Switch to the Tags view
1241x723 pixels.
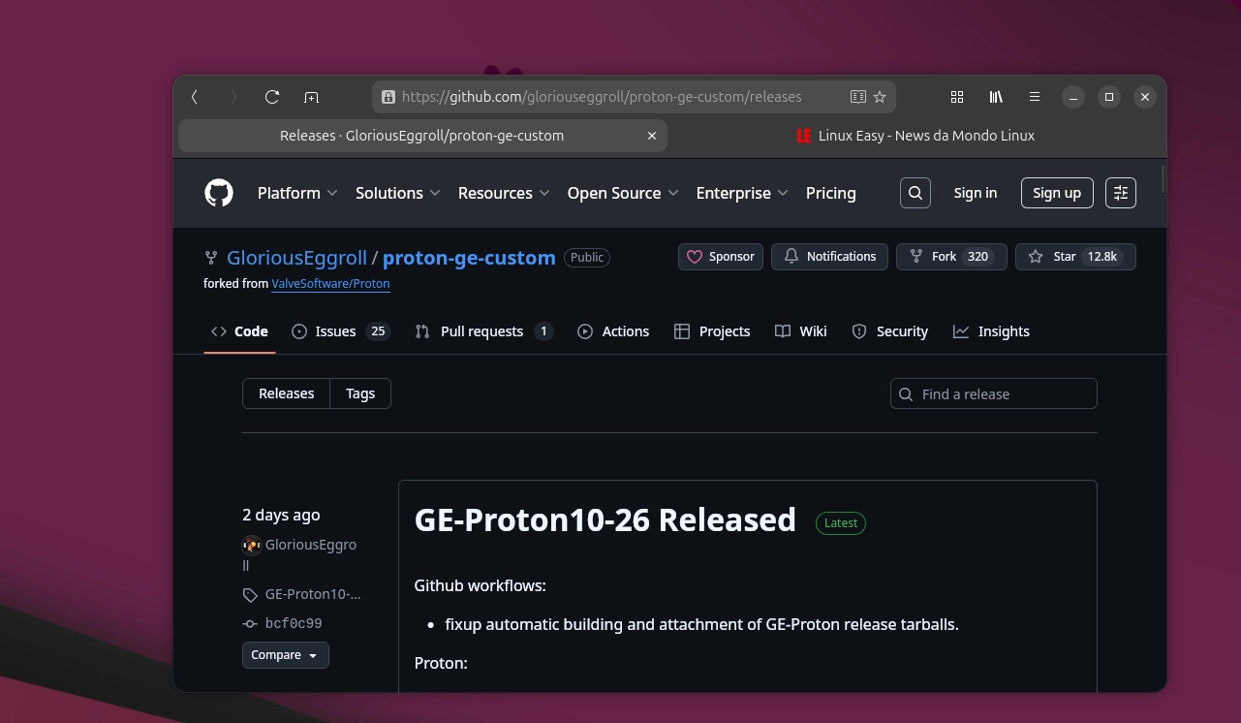tap(359, 393)
